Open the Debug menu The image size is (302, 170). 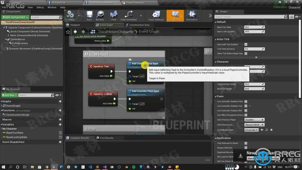tap(40, 7)
